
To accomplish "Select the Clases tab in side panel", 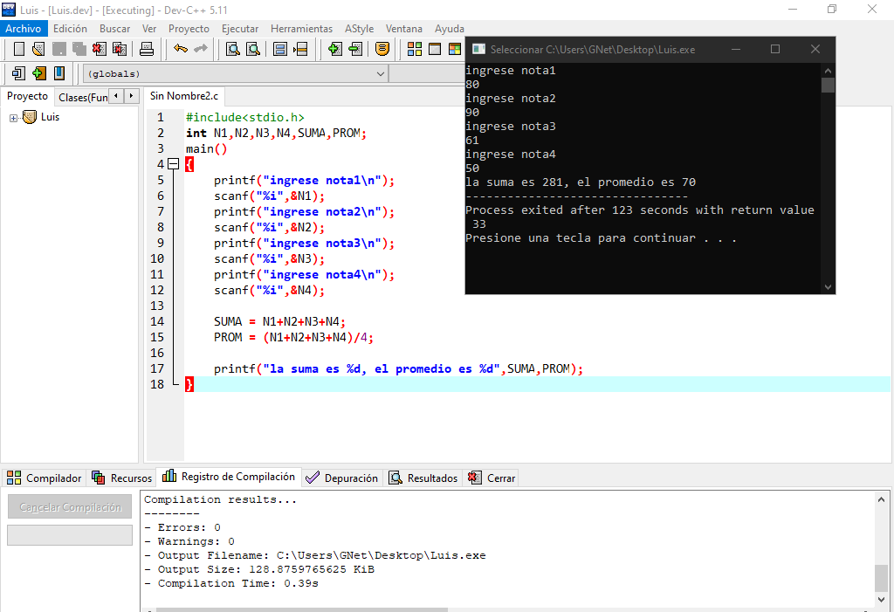I will pos(83,97).
